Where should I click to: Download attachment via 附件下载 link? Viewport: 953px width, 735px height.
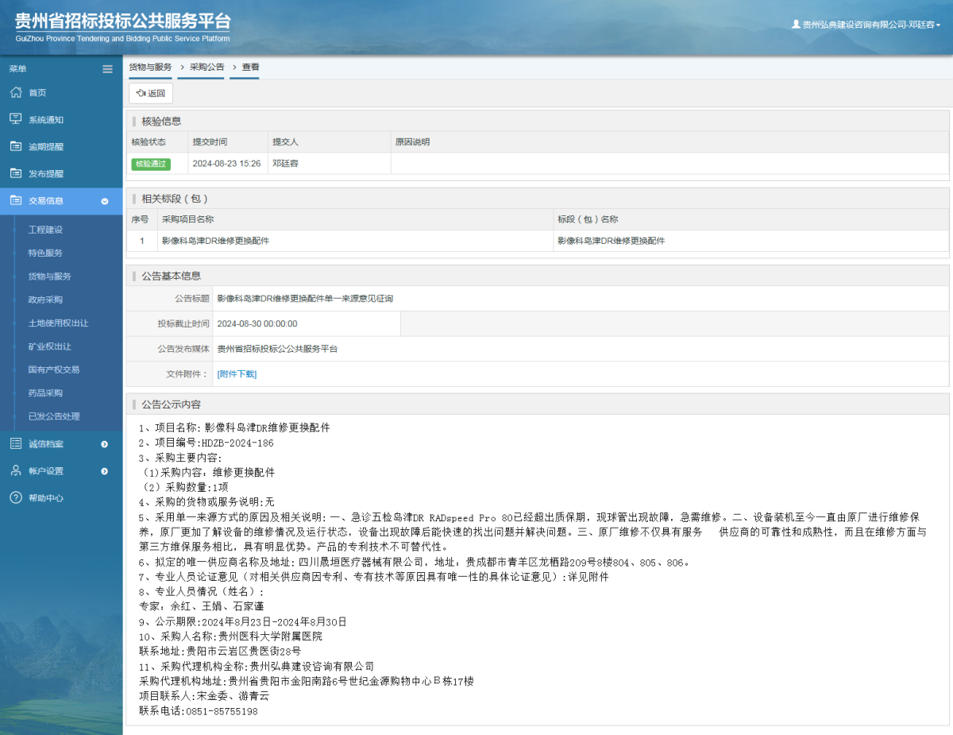click(x=236, y=373)
